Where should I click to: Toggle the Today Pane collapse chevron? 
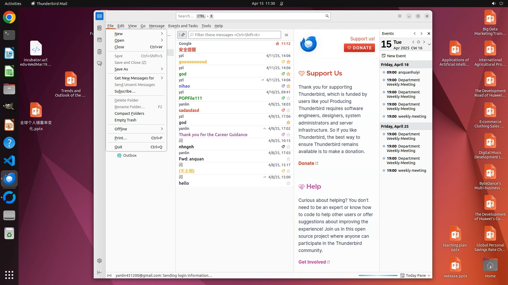coord(429,275)
